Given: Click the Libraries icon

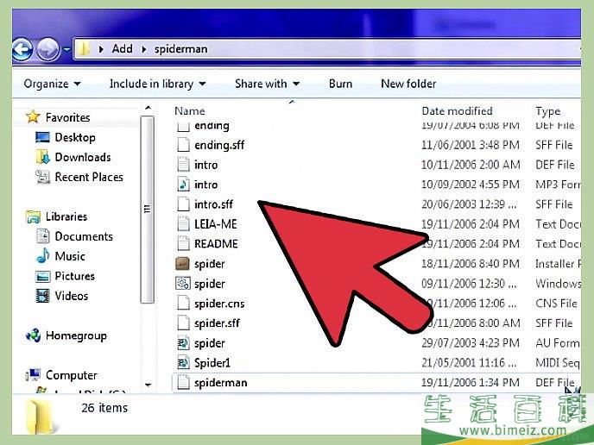Looking at the screenshot, I should coord(33,216).
